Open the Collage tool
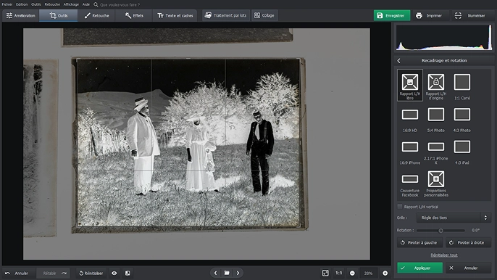The width and height of the screenshot is (497, 280). coord(264,15)
